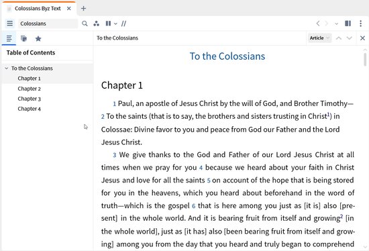This screenshot has width=369, height=251.
Task: Click the vertical scrollbar thumb
Action: 365,59
